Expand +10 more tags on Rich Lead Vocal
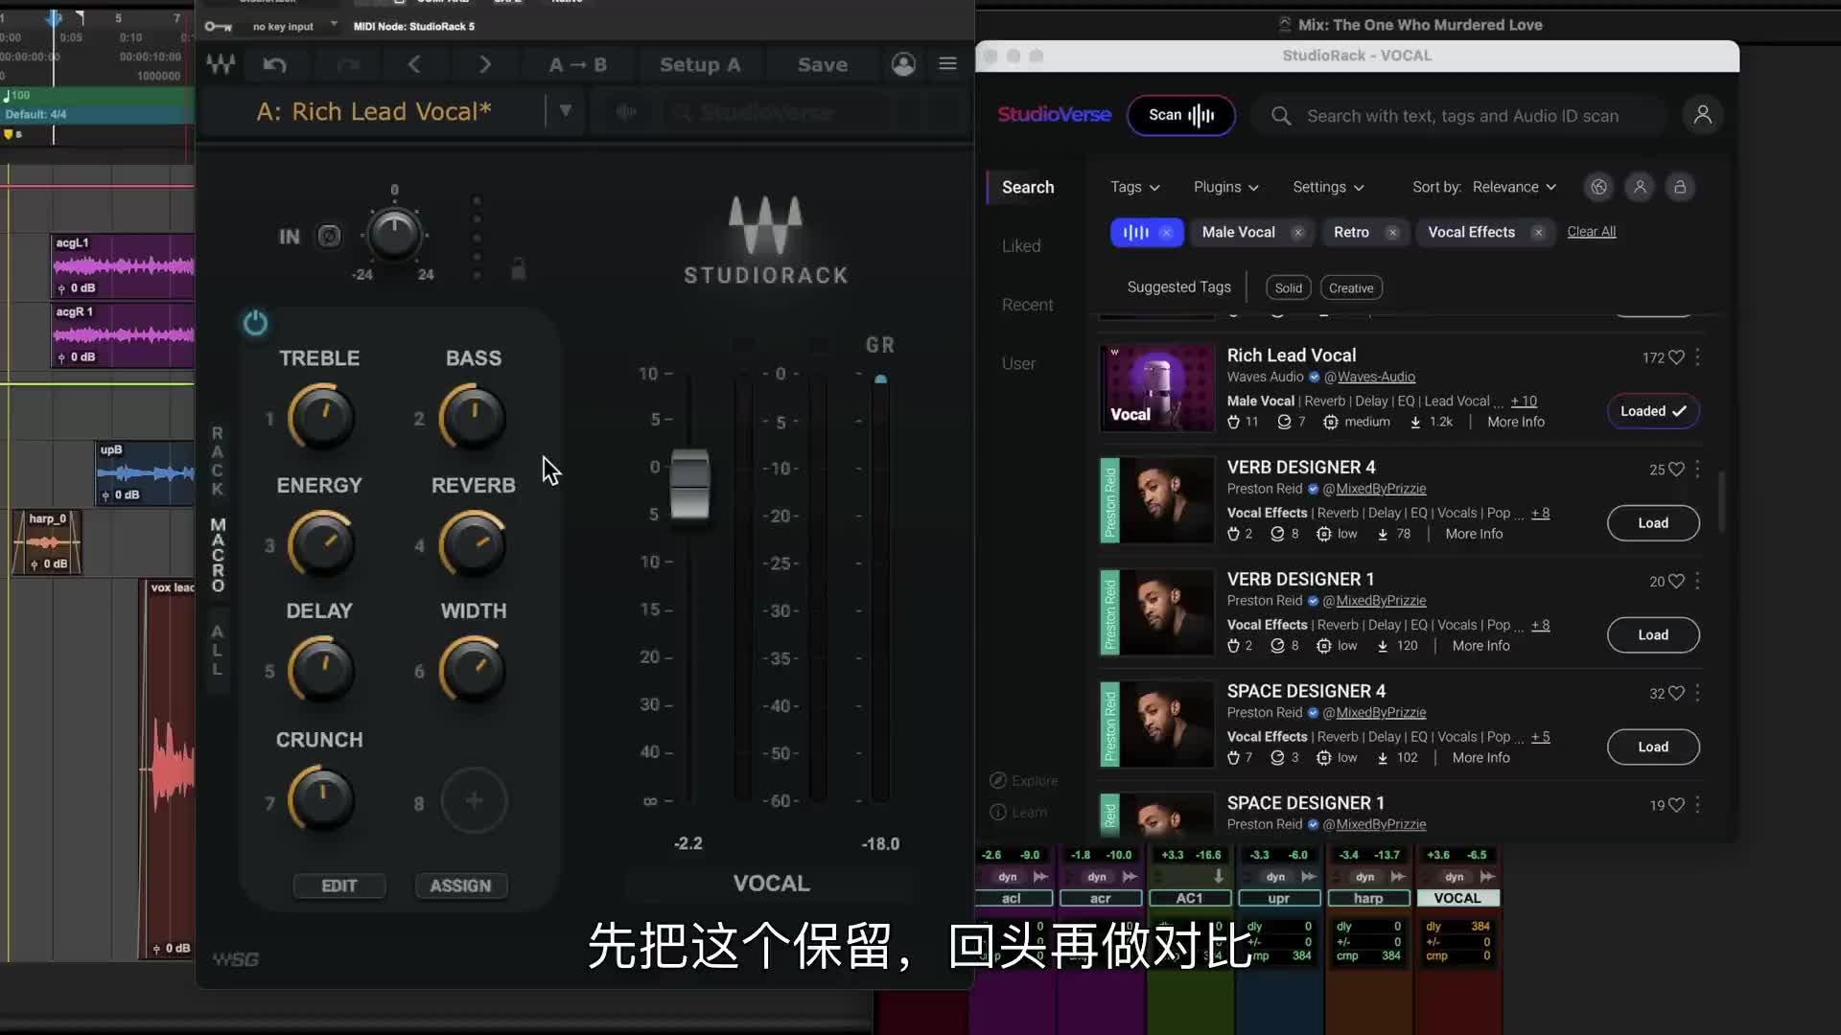This screenshot has height=1035, width=1841. 1524,402
